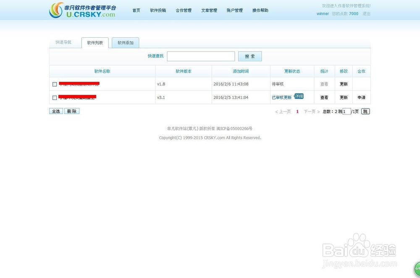Click 查看 statistics for the v3.1 software

click(x=324, y=97)
